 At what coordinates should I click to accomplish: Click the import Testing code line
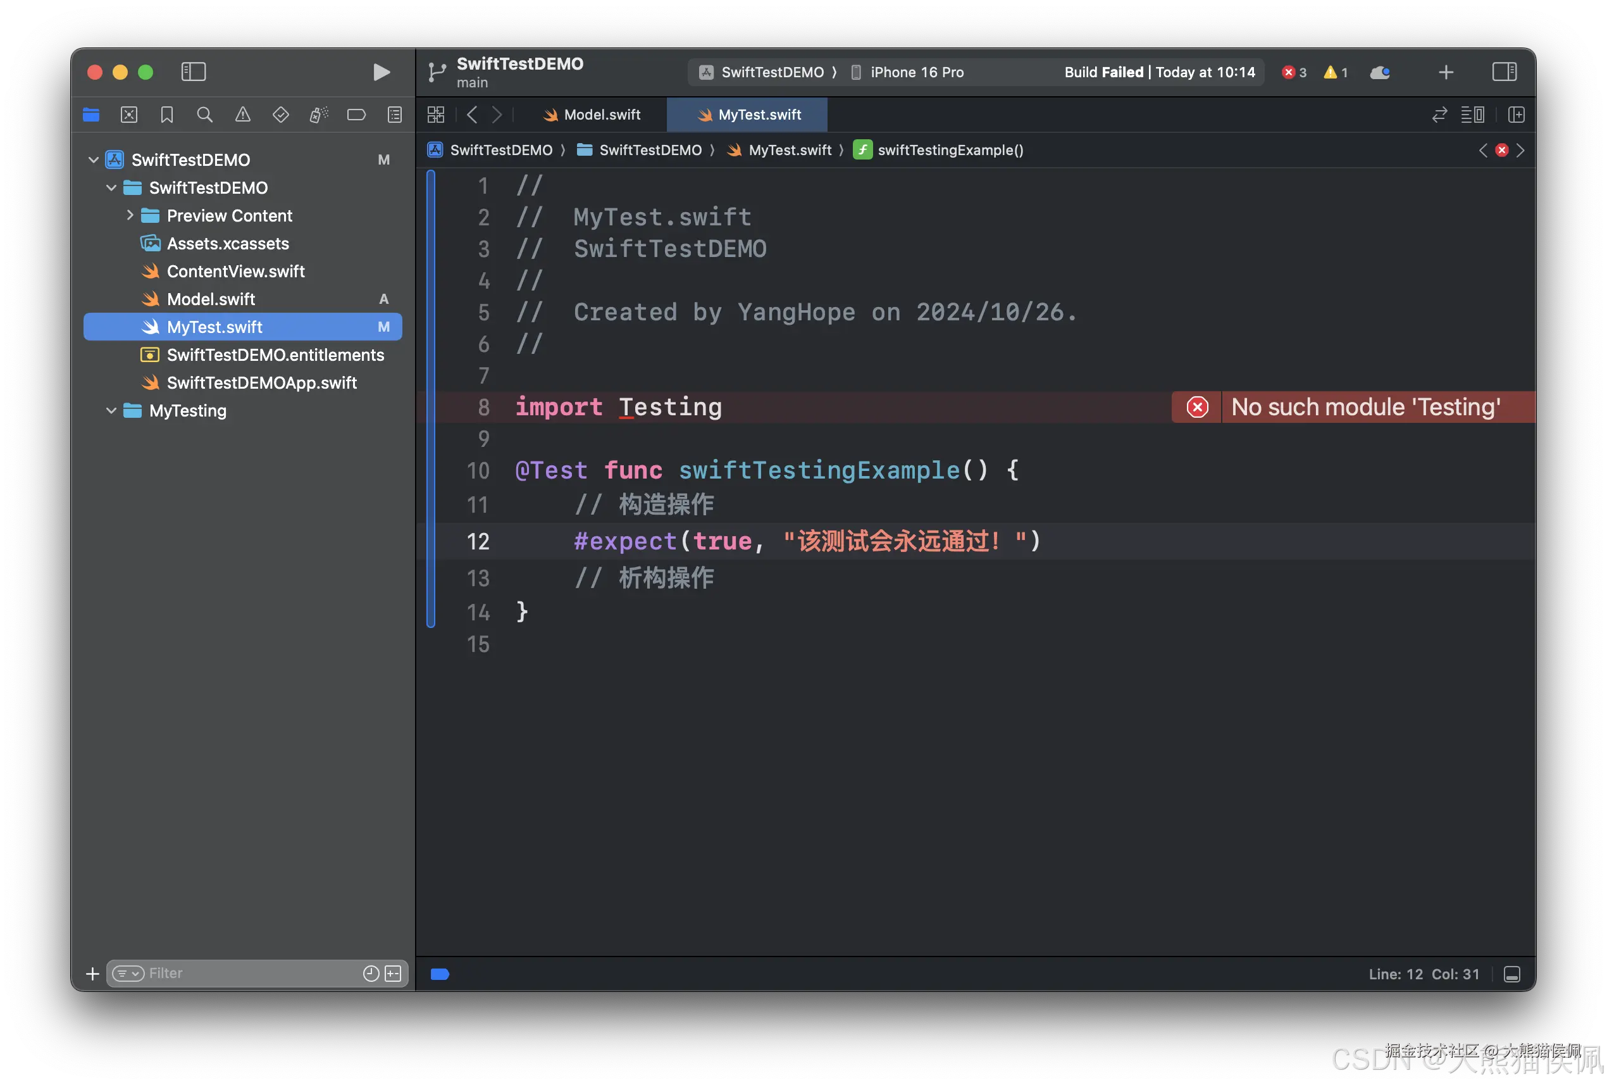tap(619, 408)
